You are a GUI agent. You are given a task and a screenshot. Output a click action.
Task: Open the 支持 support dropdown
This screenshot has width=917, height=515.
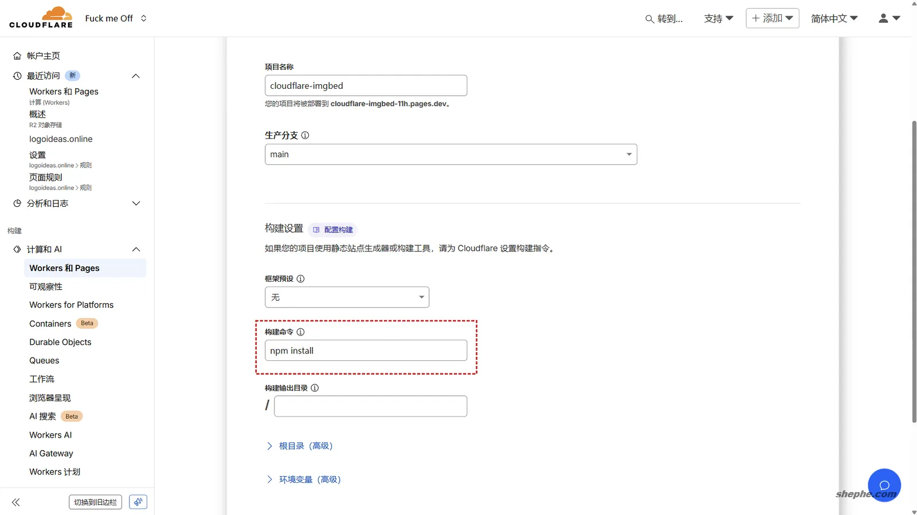click(x=719, y=18)
